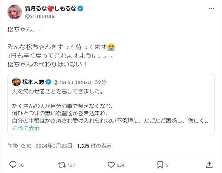View the 1.3万 件の表示 view count
The image size is (222, 173).
point(94,146)
